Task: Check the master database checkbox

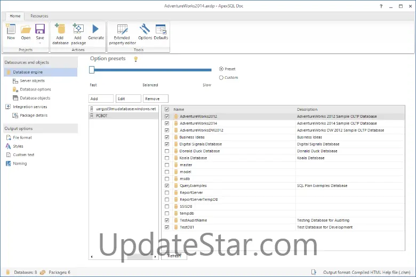Action: 167,165
